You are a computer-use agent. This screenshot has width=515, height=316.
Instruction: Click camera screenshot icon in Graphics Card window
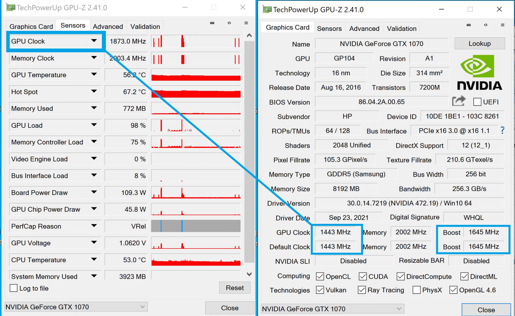pyautogui.click(x=469, y=25)
